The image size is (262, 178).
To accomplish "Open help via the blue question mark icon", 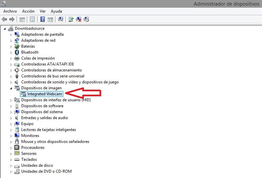I will point(42,19).
